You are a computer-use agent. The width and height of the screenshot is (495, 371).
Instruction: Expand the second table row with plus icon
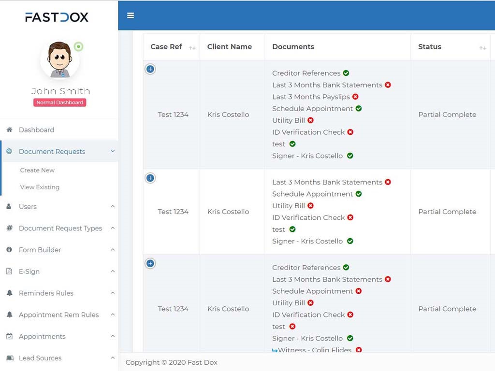(150, 178)
